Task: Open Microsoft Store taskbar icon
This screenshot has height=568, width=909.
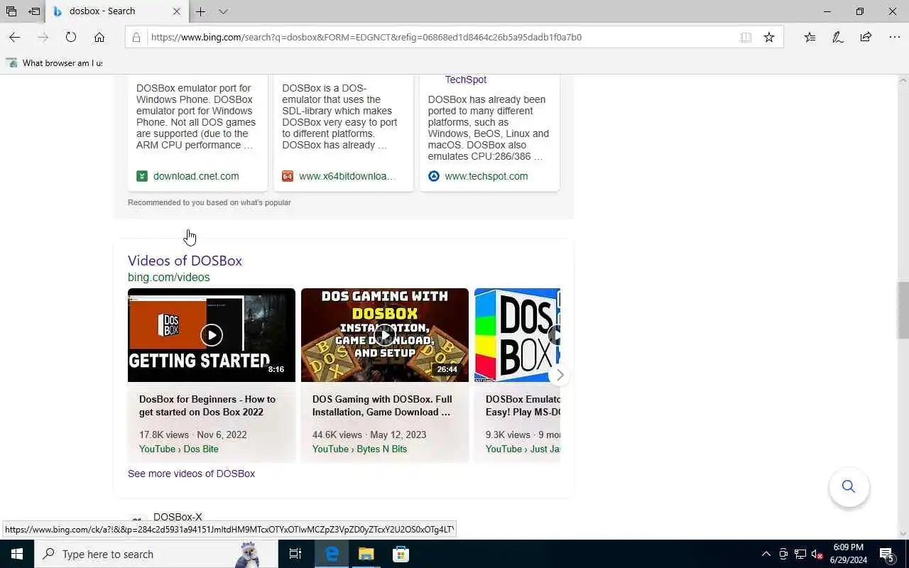Action: click(401, 554)
